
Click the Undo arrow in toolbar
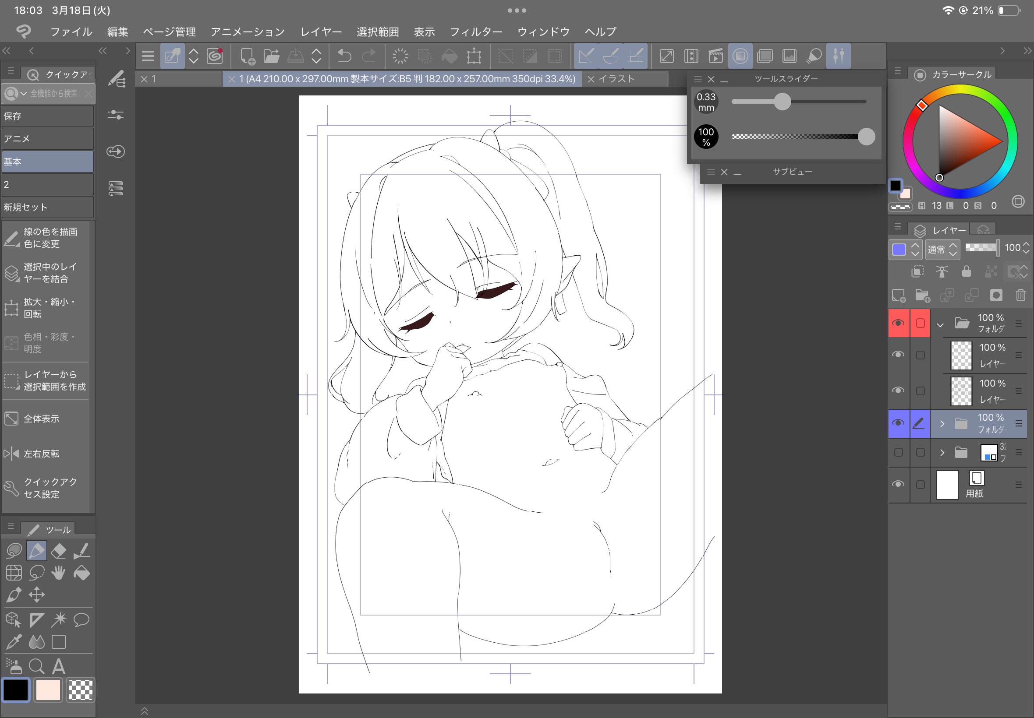pos(344,56)
